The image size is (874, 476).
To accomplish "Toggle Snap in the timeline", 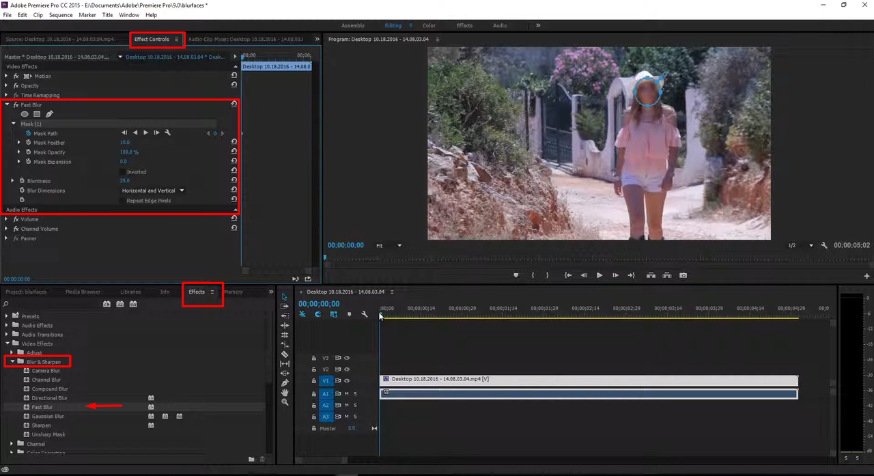I will click(x=318, y=314).
